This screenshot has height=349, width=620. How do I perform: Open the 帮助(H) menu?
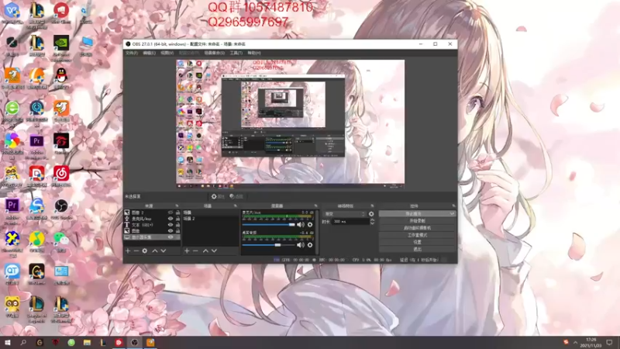click(254, 53)
